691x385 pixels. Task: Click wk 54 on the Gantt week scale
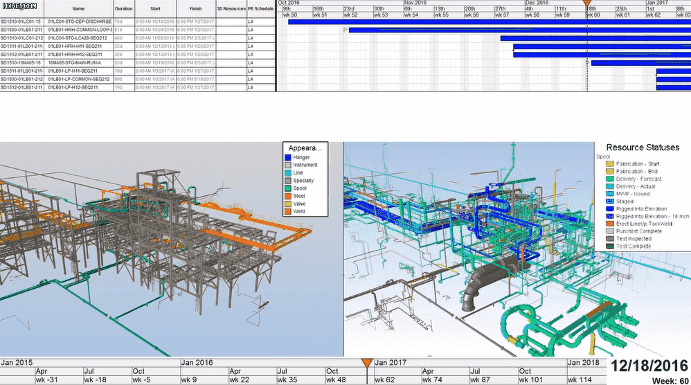pyautogui.click(x=411, y=15)
